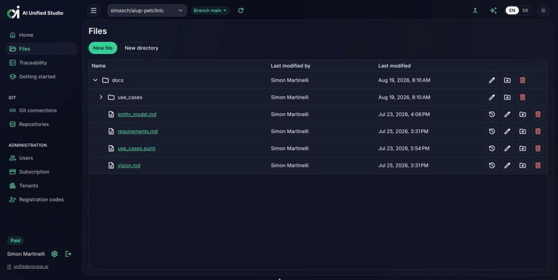
Task: Rename the docs folder
Action: pos(492,80)
